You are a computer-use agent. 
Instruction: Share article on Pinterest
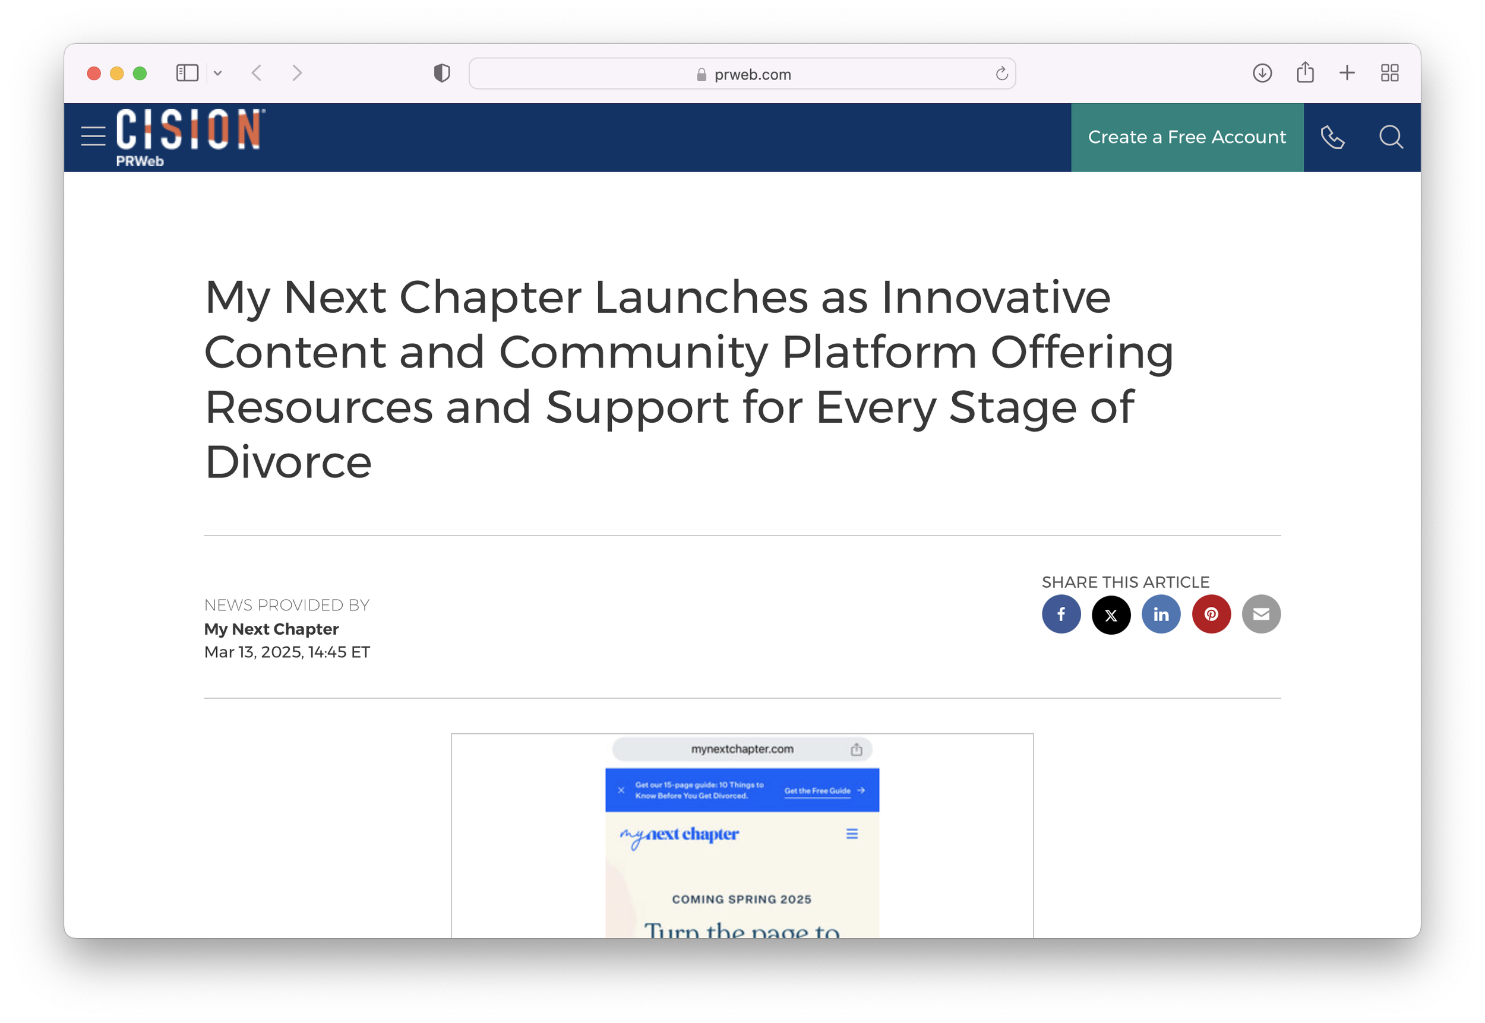tap(1211, 614)
